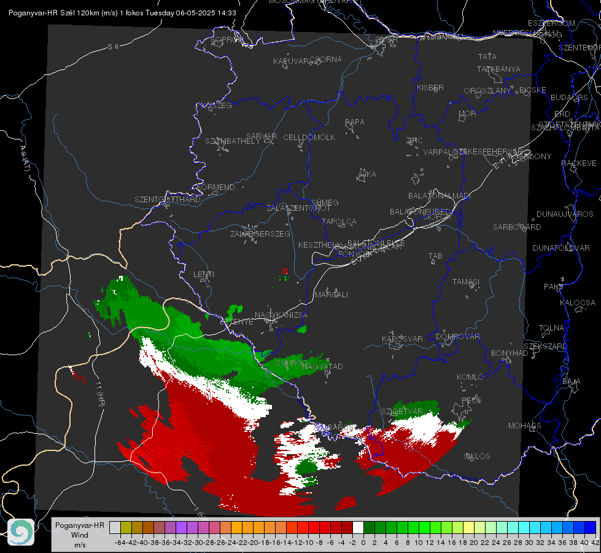Click the KESZTHELY city label
The height and width of the screenshot is (553, 601).
coord(320,245)
